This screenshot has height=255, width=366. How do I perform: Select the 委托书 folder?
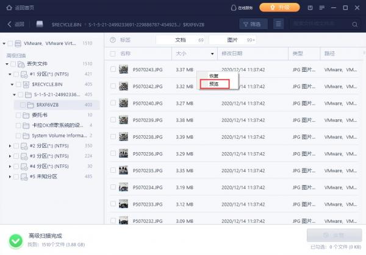point(40,115)
